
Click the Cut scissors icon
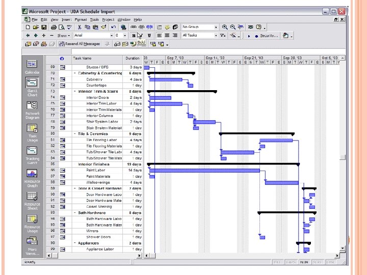(80, 27)
